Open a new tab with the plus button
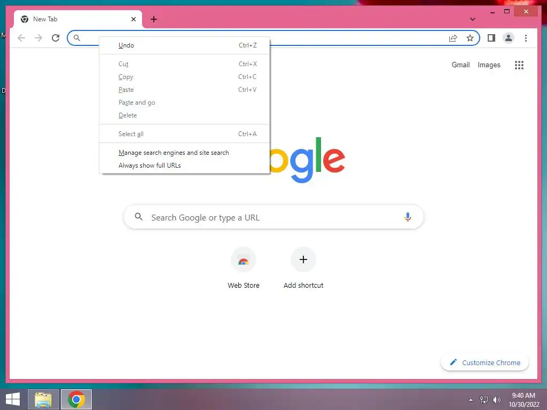The image size is (547, 410). 154,19
